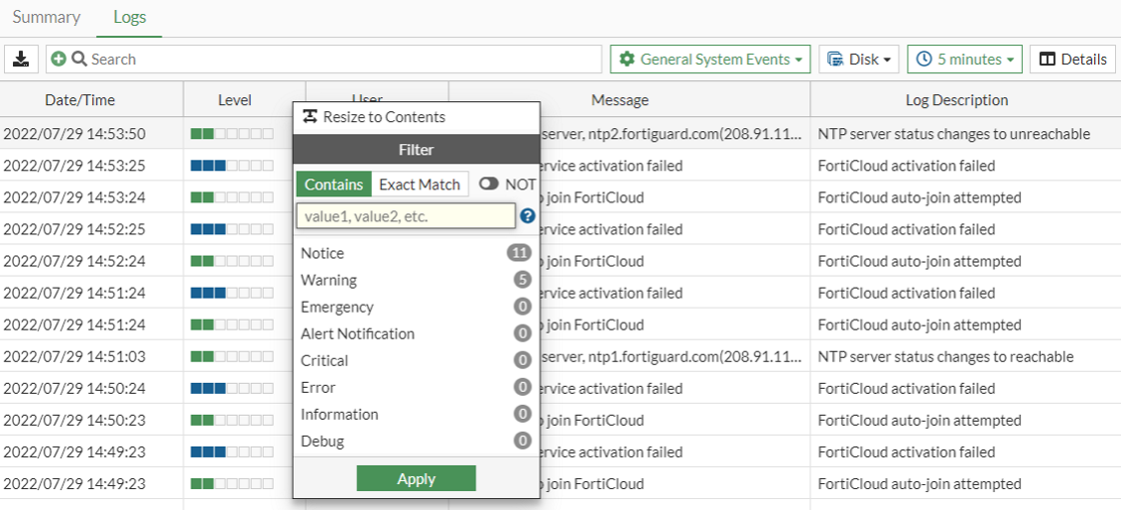This screenshot has height=510, width=1121.
Task: Open the Disk log source dropdown
Action: coord(860,60)
